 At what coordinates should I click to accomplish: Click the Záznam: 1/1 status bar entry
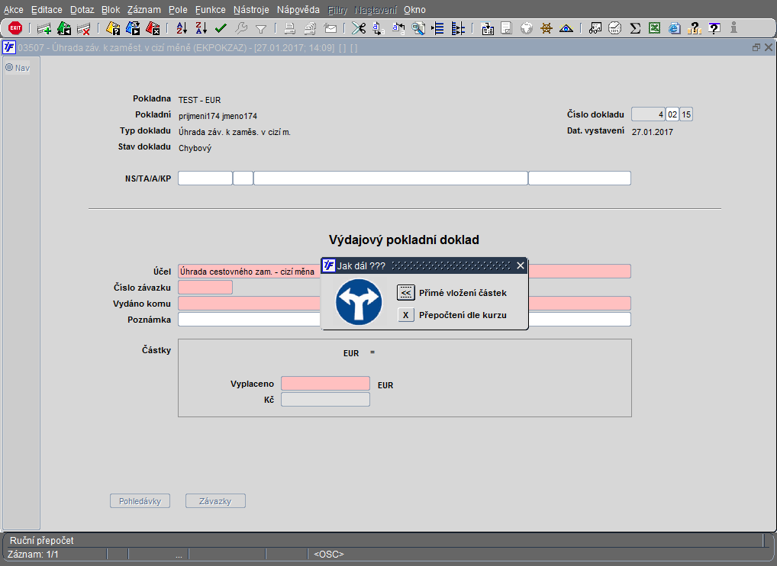click(x=33, y=554)
